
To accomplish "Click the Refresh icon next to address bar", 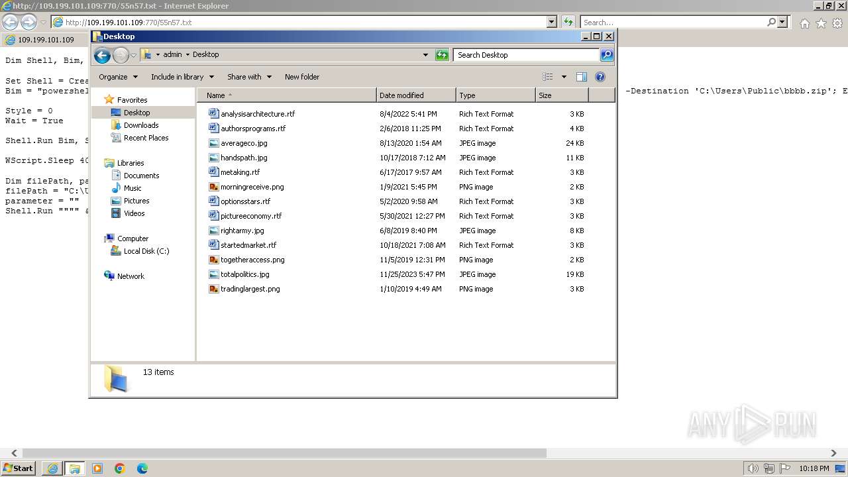I will pyautogui.click(x=442, y=55).
